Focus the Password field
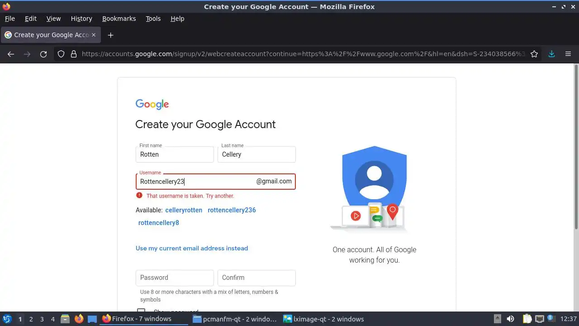579x326 pixels. (175, 278)
